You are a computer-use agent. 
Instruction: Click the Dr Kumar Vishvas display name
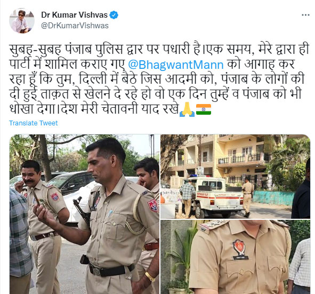pyautogui.click(x=74, y=15)
